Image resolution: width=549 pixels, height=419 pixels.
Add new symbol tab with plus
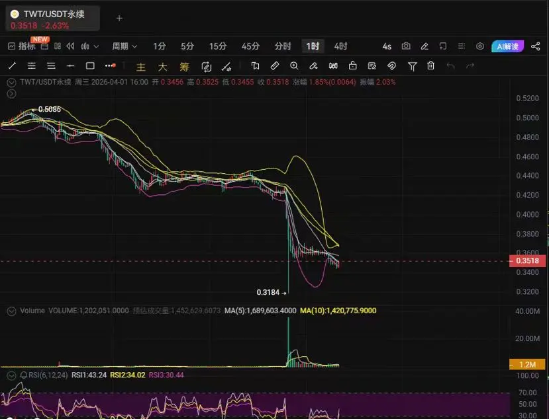point(119,18)
